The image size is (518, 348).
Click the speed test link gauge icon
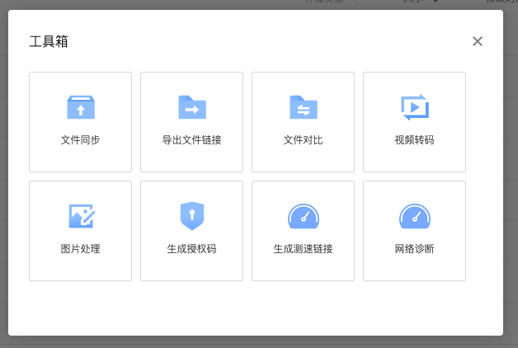tap(303, 216)
